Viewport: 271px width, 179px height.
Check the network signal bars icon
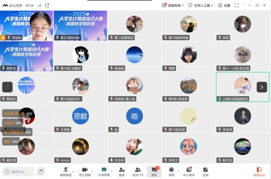click(x=39, y=5)
